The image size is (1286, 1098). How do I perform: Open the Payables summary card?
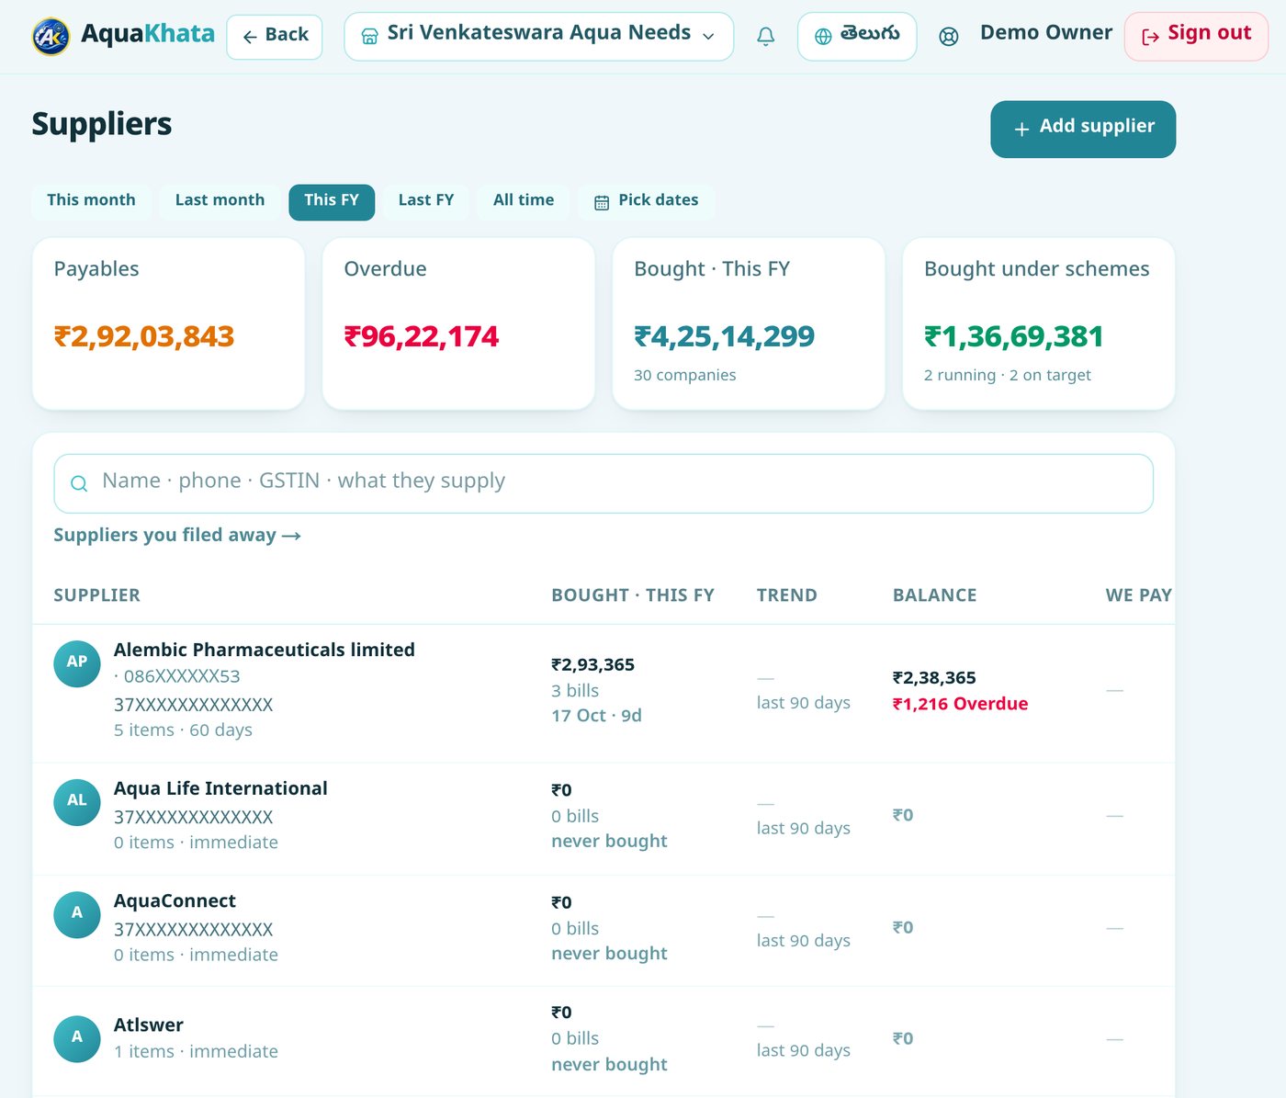pyautogui.click(x=168, y=323)
